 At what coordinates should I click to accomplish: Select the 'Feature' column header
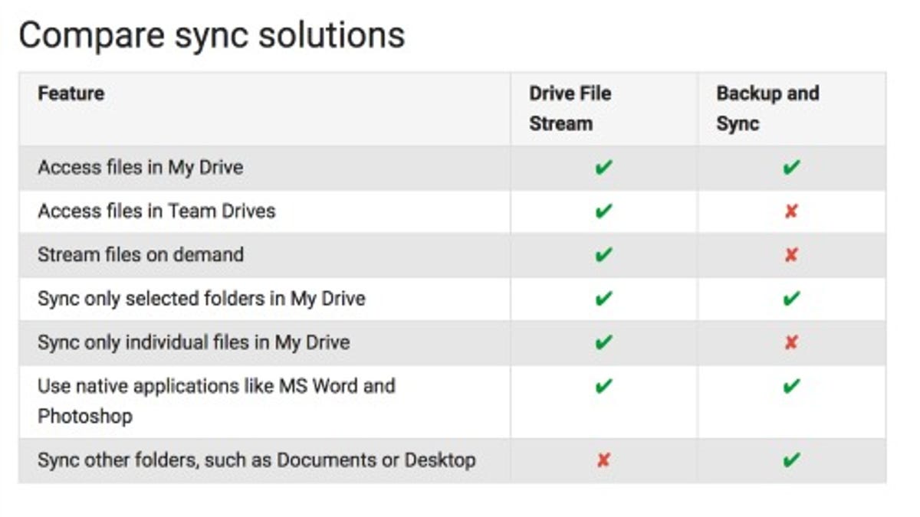pos(71,93)
